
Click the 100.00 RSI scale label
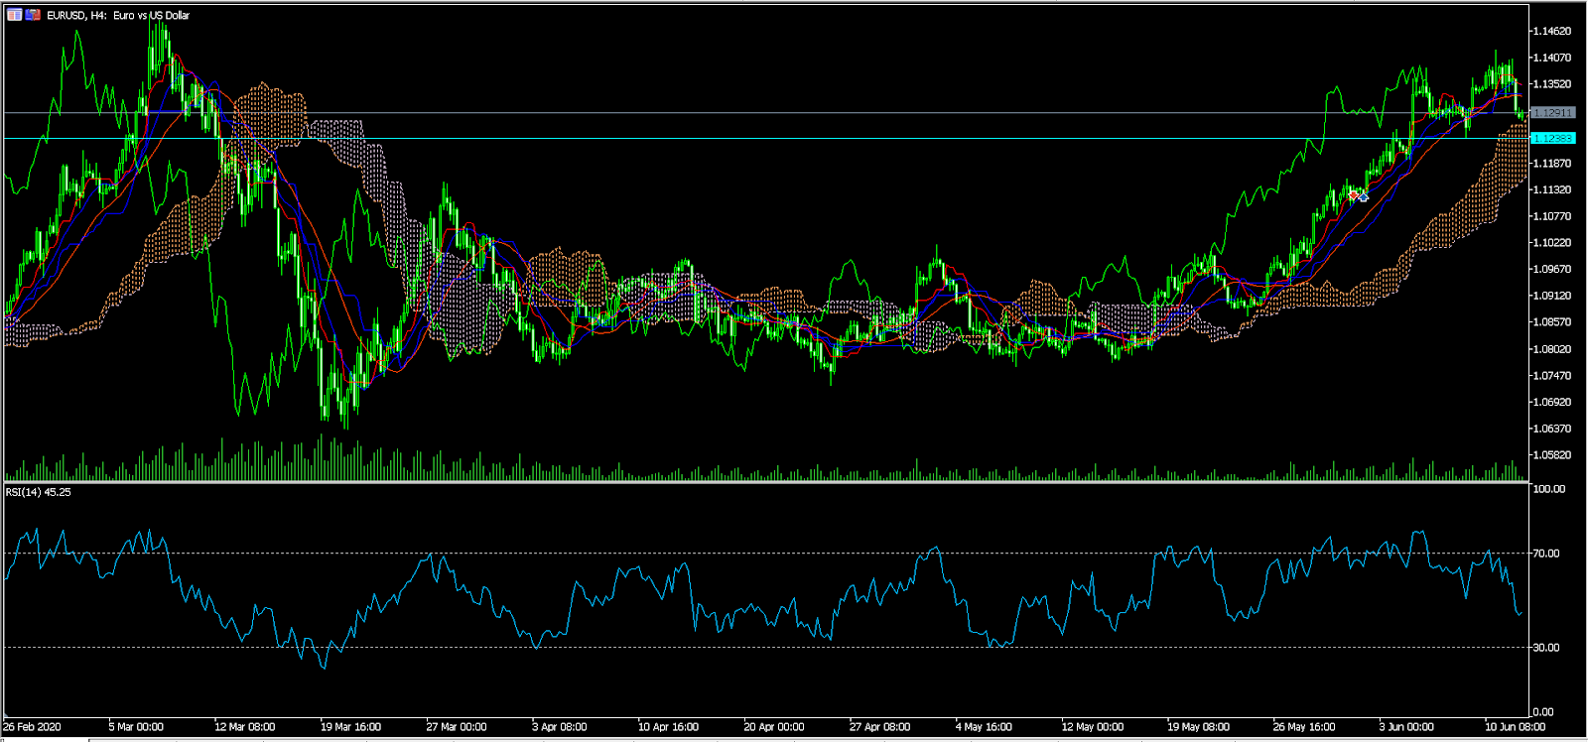tap(1548, 489)
